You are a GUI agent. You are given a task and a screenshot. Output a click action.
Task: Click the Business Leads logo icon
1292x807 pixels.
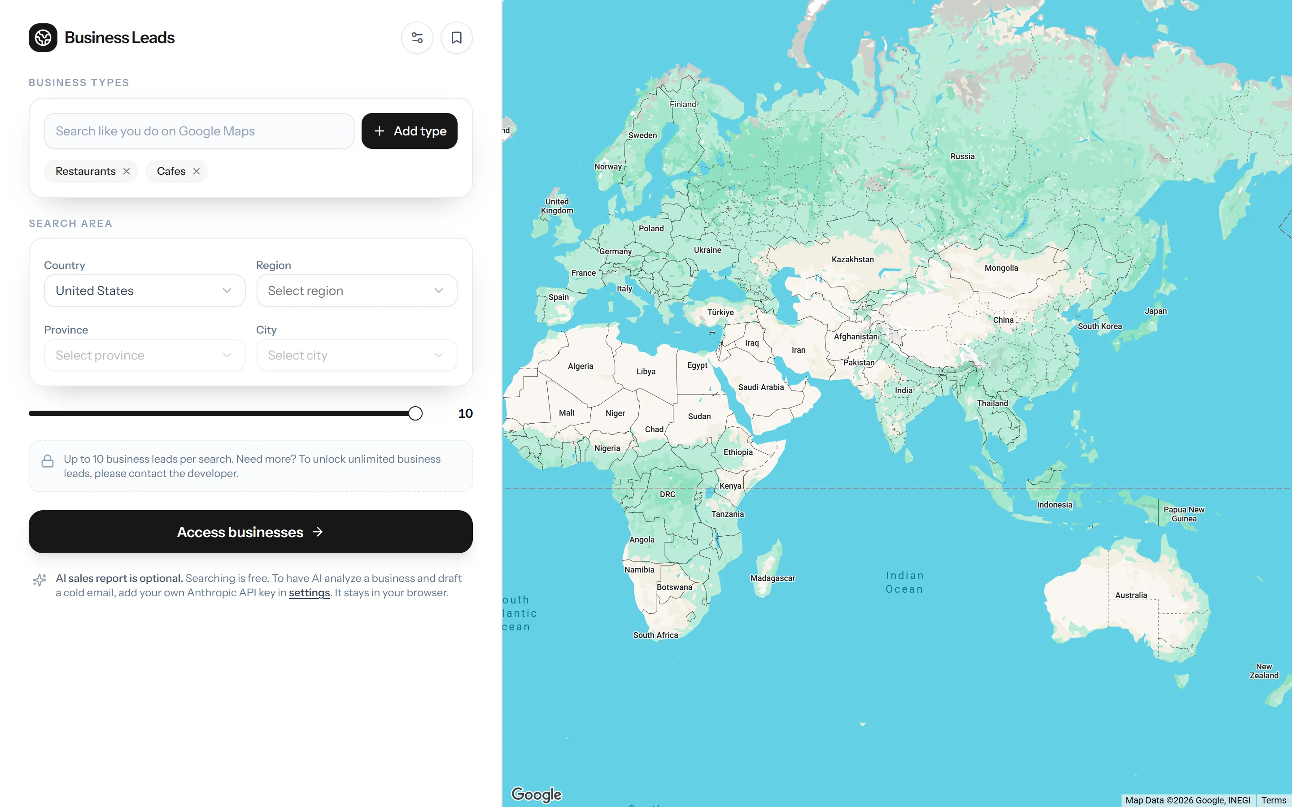coord(43,38)
